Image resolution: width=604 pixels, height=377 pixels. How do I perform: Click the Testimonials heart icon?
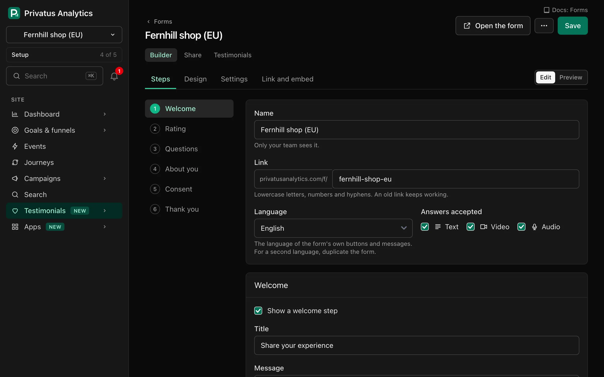click(x=15, y=211)
